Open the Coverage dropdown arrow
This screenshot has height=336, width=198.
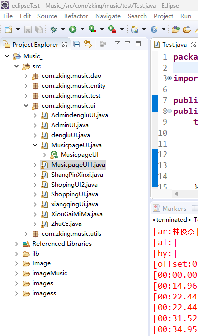pyautogui.click(x=102, y=29)
